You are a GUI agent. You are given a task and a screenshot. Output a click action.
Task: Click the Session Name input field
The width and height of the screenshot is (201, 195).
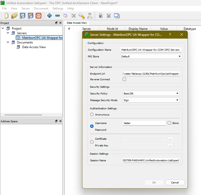click(x=151, y=161)
